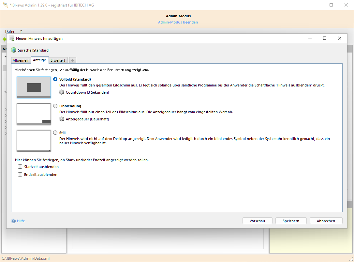Switch to the Allgemein tab
Image resolution: width=354 pixels, height=262 pixels.
pyautogui.click(x=21, y=60)
